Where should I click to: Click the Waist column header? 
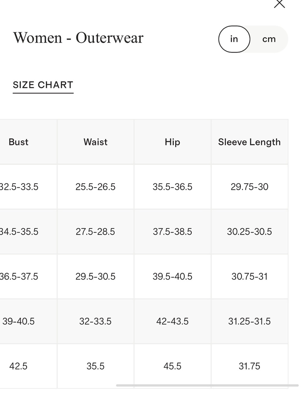[x=95, y=142]
